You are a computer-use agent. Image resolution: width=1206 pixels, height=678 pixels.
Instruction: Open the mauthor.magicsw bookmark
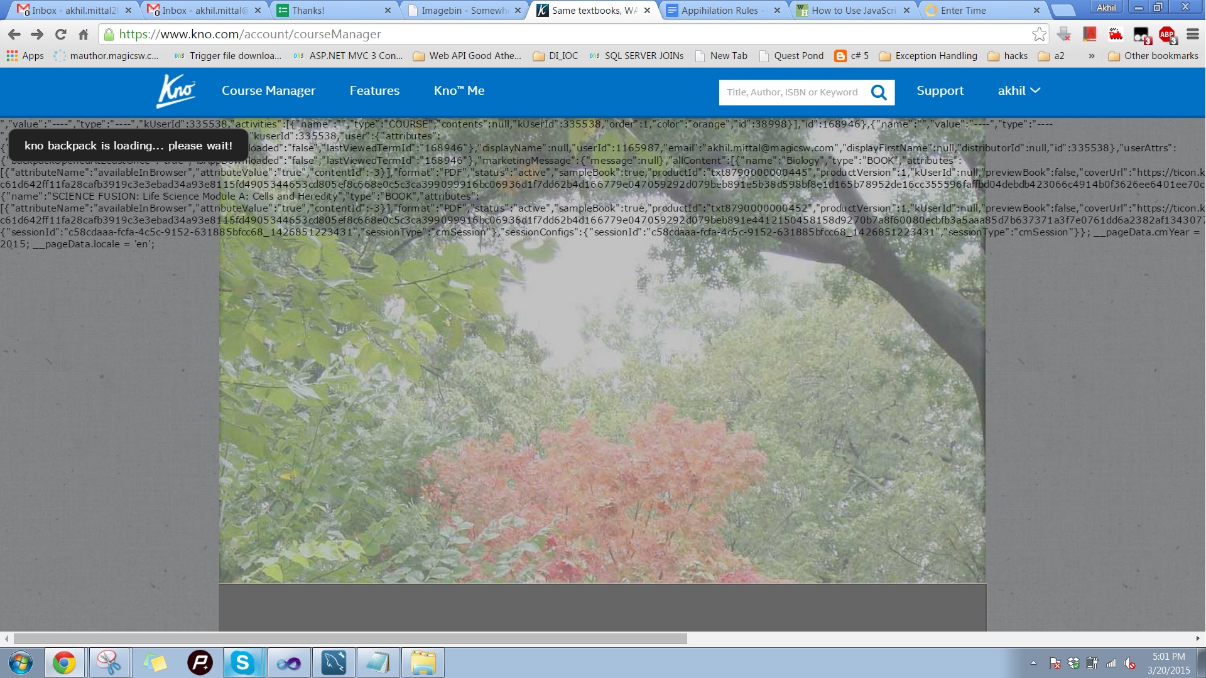click(106, 56)
